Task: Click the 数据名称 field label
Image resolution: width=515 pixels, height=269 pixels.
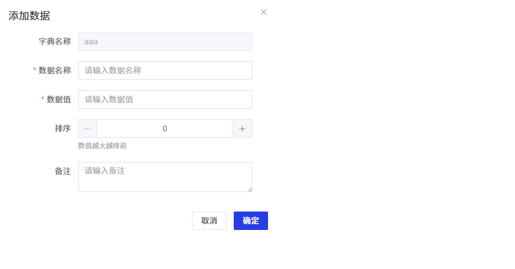Action: coord(55,70)
